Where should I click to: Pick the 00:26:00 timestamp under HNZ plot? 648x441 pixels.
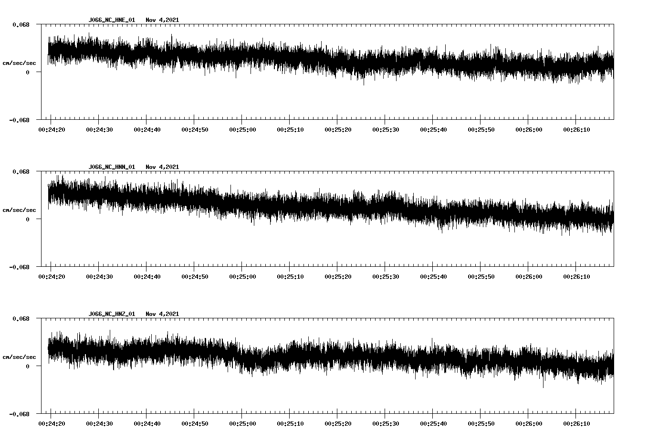(x=529, y=424)
